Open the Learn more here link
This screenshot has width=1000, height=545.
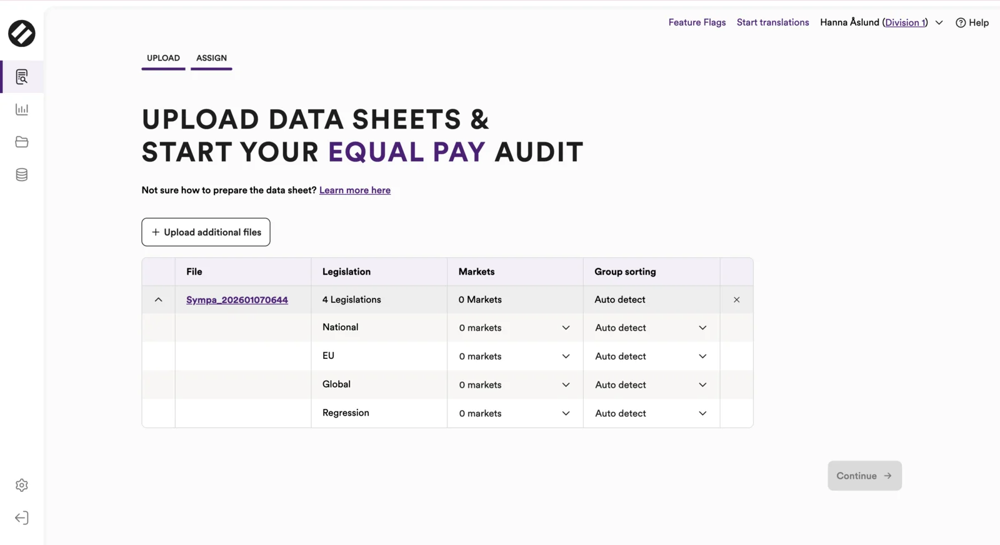355,190
